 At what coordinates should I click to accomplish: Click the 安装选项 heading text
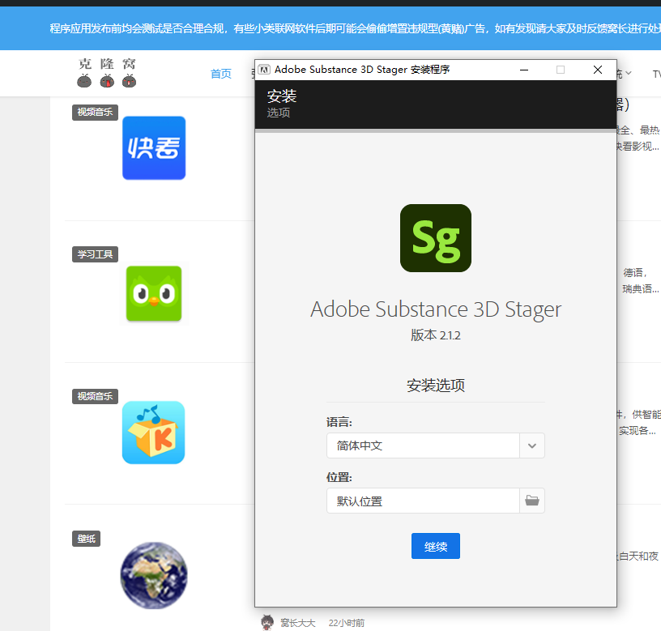436,386
